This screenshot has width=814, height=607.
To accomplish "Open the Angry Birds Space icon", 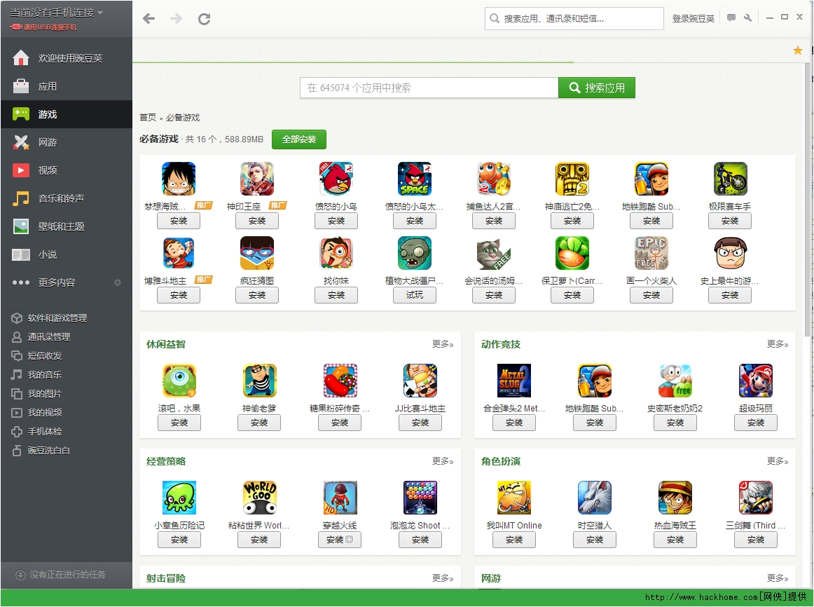I will pos(415,179).
